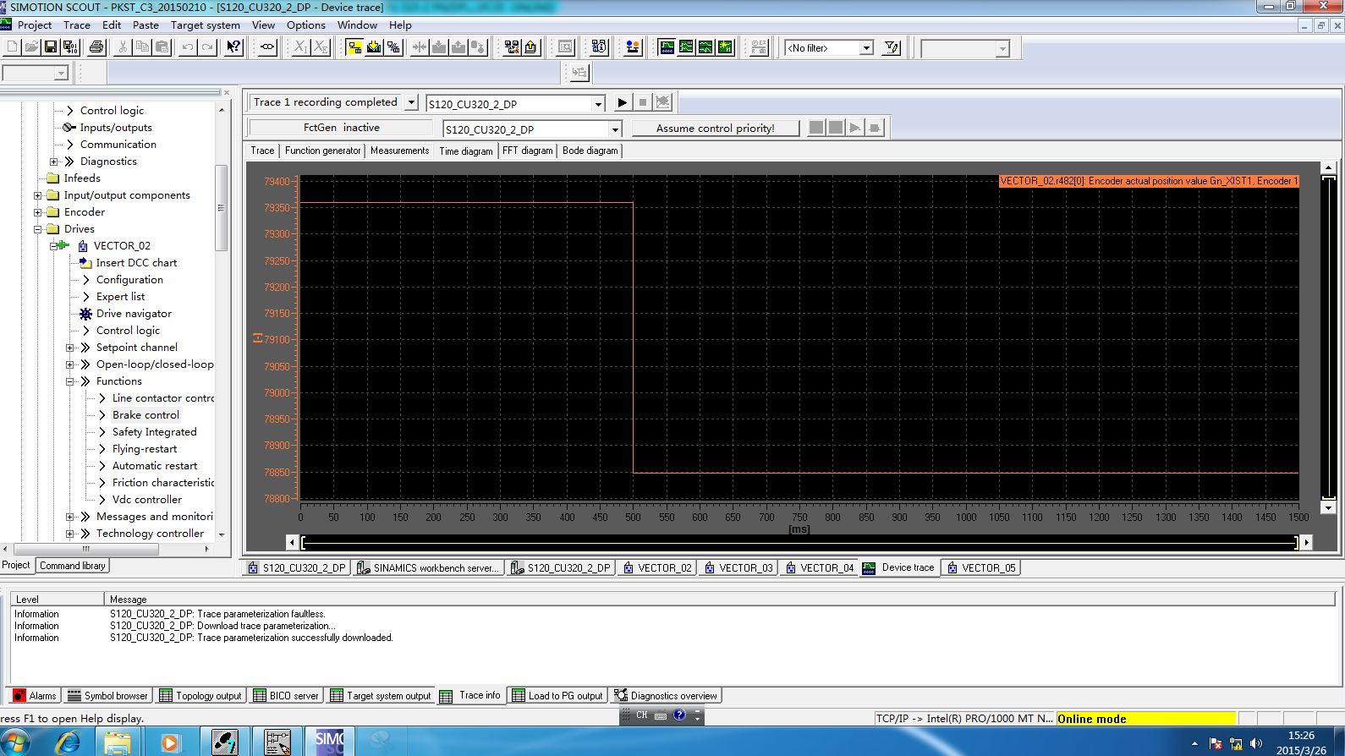
Task: Select Brake control in the tree
Action: (145, 415)
